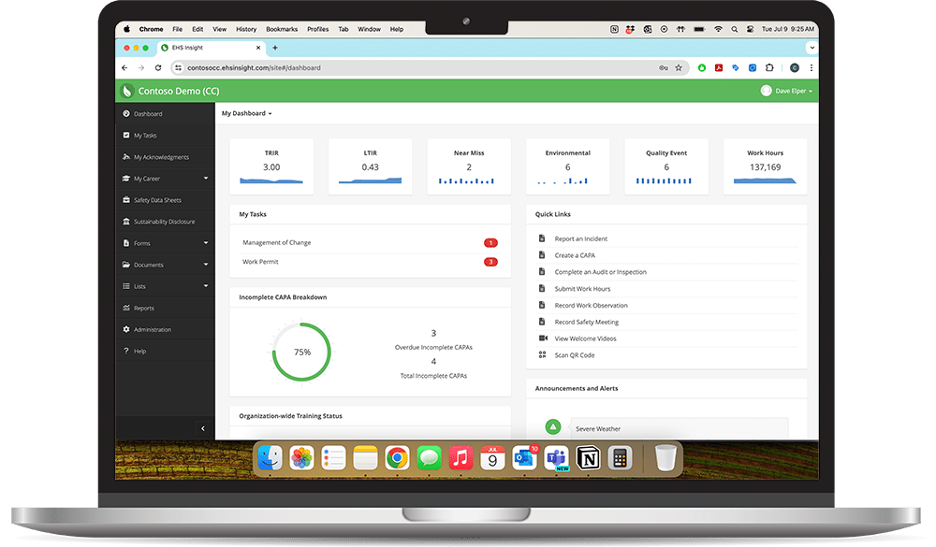Open the Sustainability Disclosure section

[166, 221]
